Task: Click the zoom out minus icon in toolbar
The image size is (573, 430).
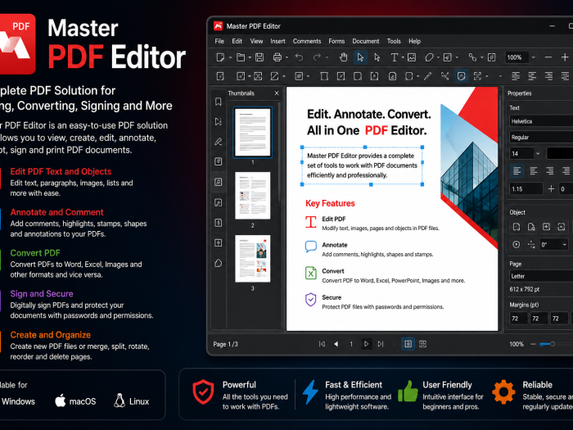Action: point(548,57)
